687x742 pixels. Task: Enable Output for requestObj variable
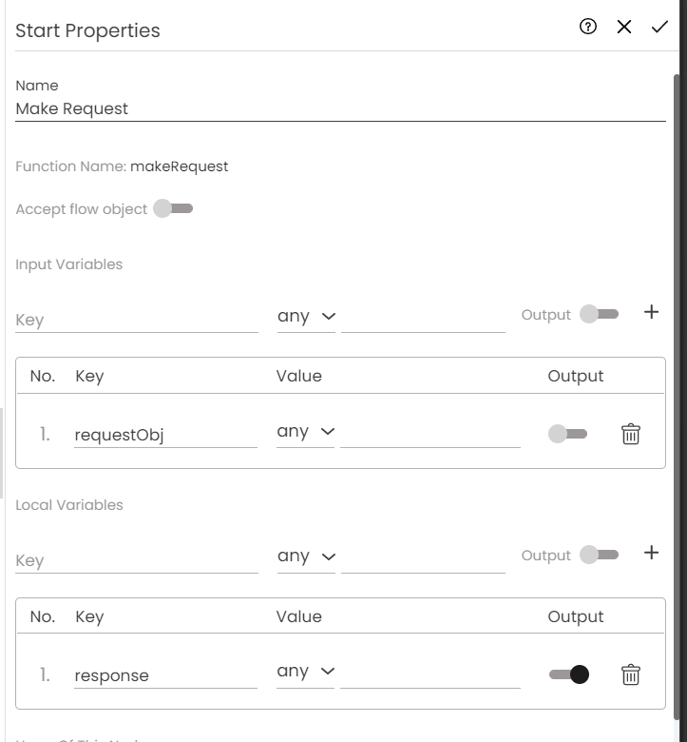tap(568, 434)
